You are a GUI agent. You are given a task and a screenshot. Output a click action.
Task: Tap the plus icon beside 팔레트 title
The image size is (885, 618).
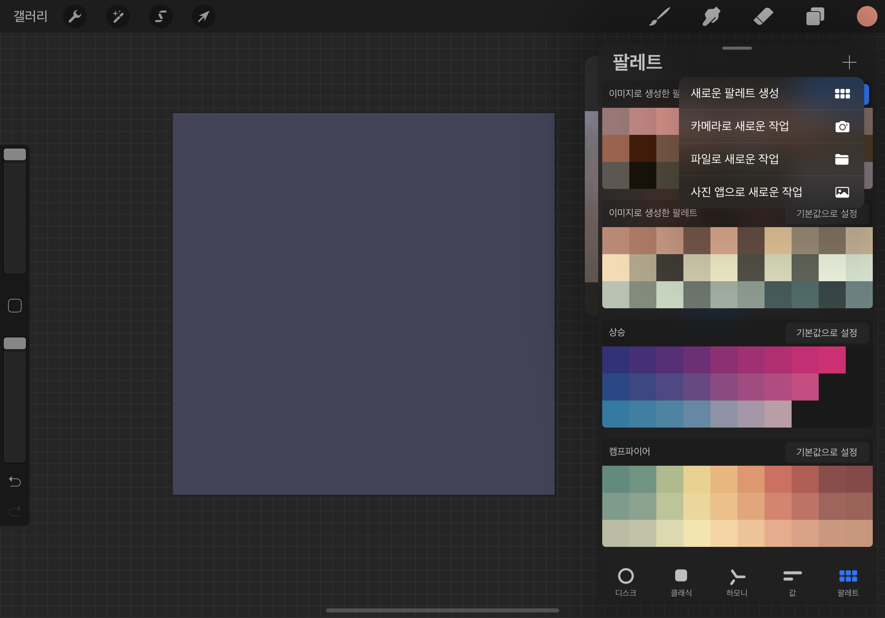click(849, 62)
